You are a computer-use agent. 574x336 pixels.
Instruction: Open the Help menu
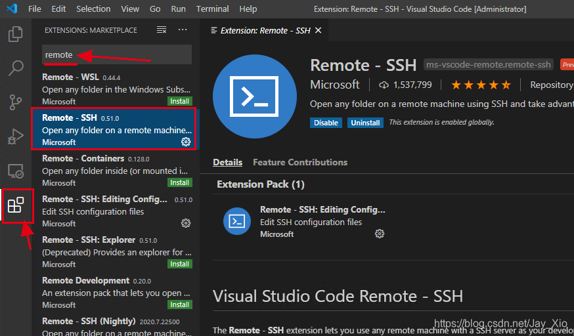point(248,9)
